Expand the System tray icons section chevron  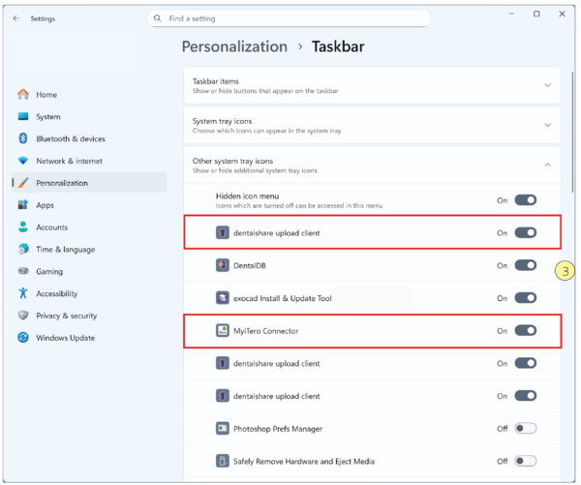[x=547, y=125]
